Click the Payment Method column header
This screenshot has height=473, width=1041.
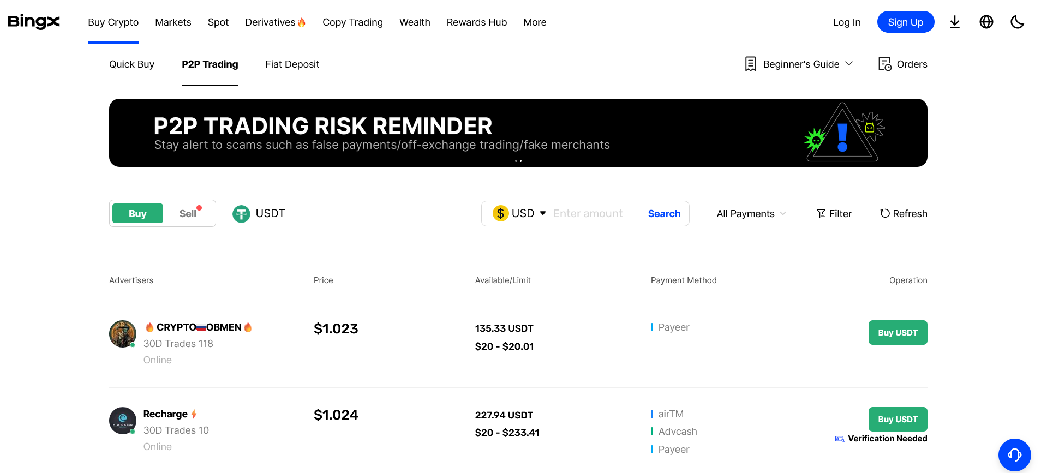pyautogui.click(x=684, y=280)
